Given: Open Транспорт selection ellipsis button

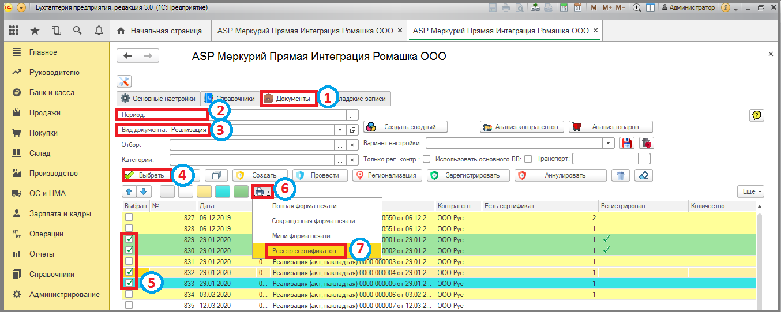Looking at the screenshot, I should click(645, 159).
